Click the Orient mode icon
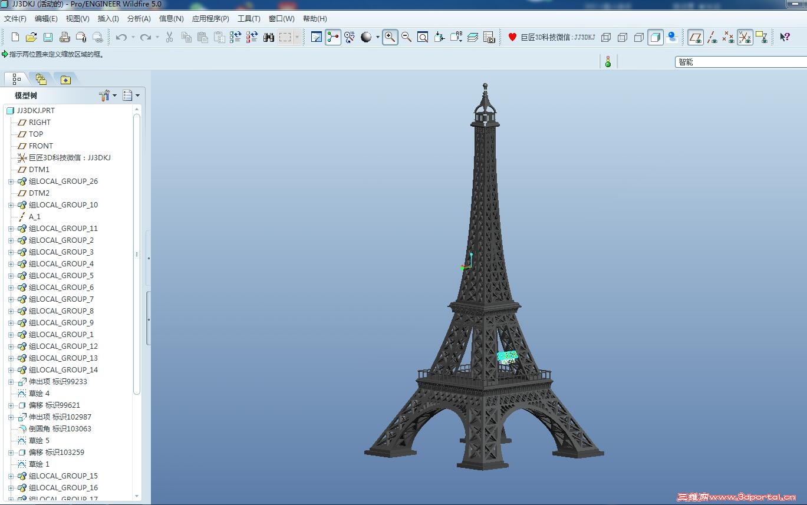This screenshot has height=505, width=807. tap(350, 37)
